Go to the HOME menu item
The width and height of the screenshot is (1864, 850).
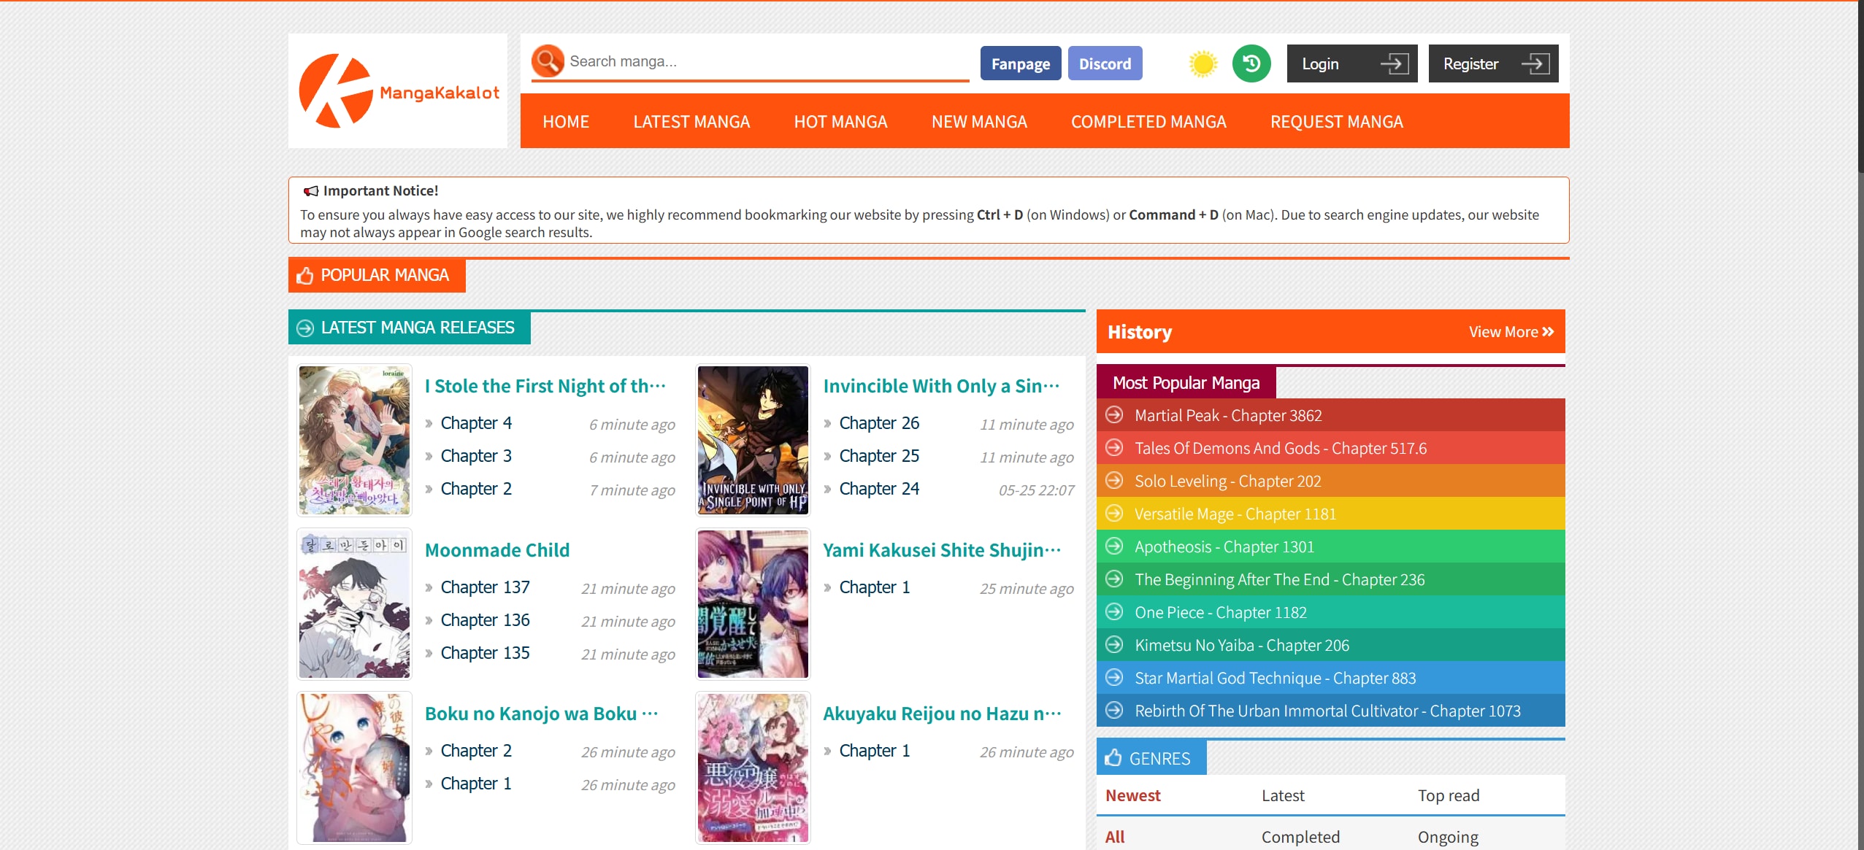pyautogui.click(x=566, y=122)
